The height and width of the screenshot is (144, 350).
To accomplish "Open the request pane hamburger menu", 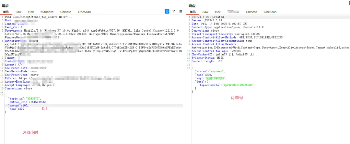I will pyautogui.click(x=181, y=12).
